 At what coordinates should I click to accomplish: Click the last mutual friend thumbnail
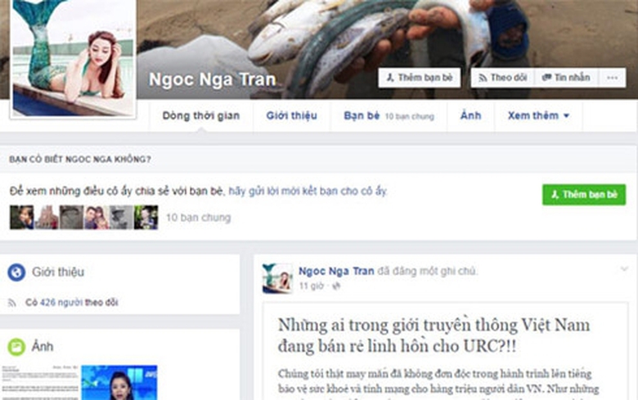pos(146,218)
